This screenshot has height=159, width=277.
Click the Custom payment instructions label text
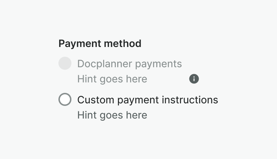[148, 99]
